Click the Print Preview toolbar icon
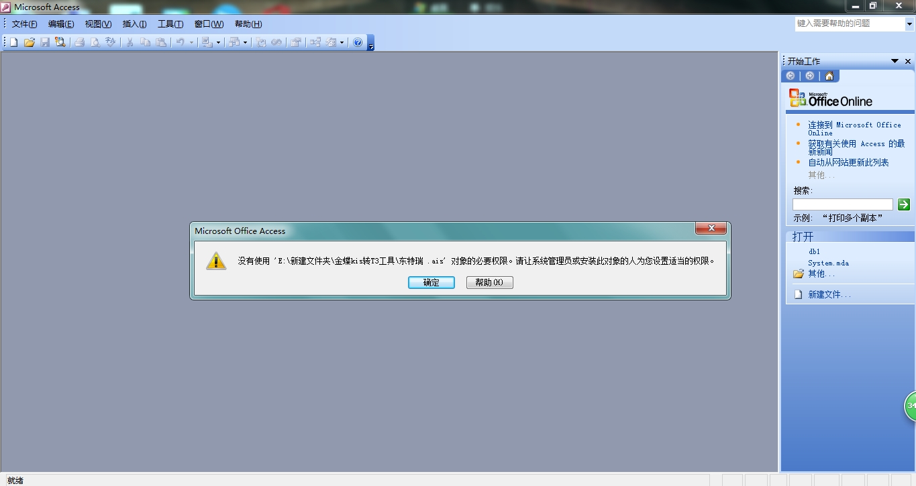Screen dimensions: 916x486 point(95,42)
